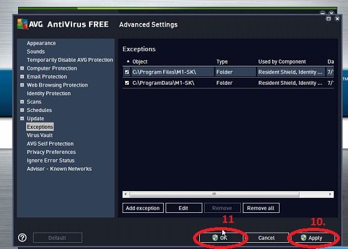Open Sounds settings

[35, 52]
